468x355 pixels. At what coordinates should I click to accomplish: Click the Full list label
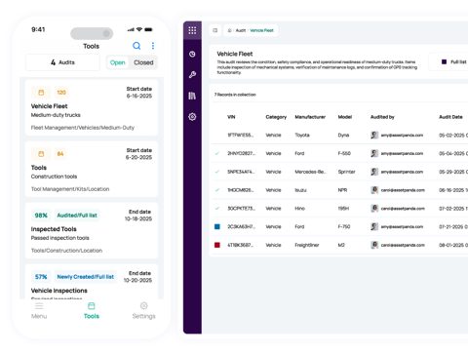pyautogui.click(x=458, y=61)
